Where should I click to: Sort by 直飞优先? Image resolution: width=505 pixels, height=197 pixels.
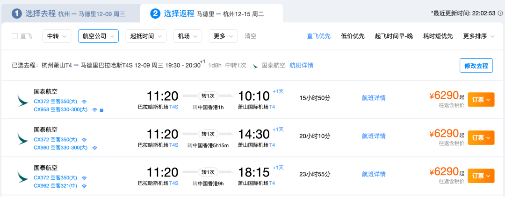point(318,36)
